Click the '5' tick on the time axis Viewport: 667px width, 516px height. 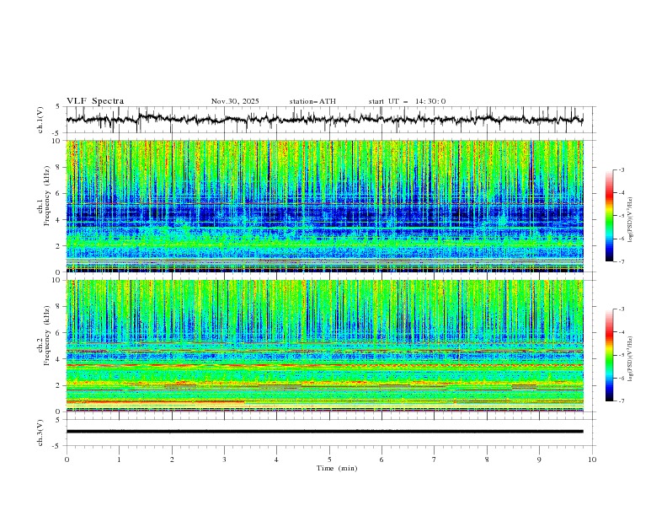click(329, 460)
